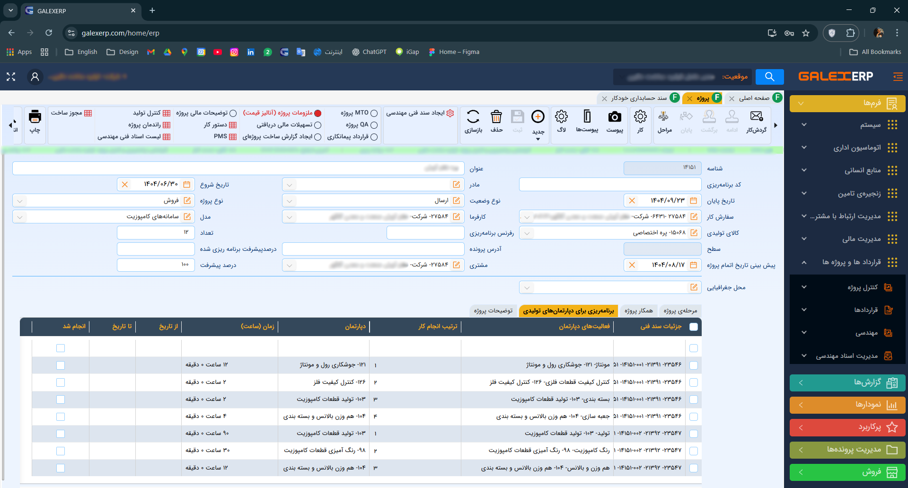Open the گزارش‌ها panel button
This screenshot has height=488, width=908.
(x=847, y=382)
